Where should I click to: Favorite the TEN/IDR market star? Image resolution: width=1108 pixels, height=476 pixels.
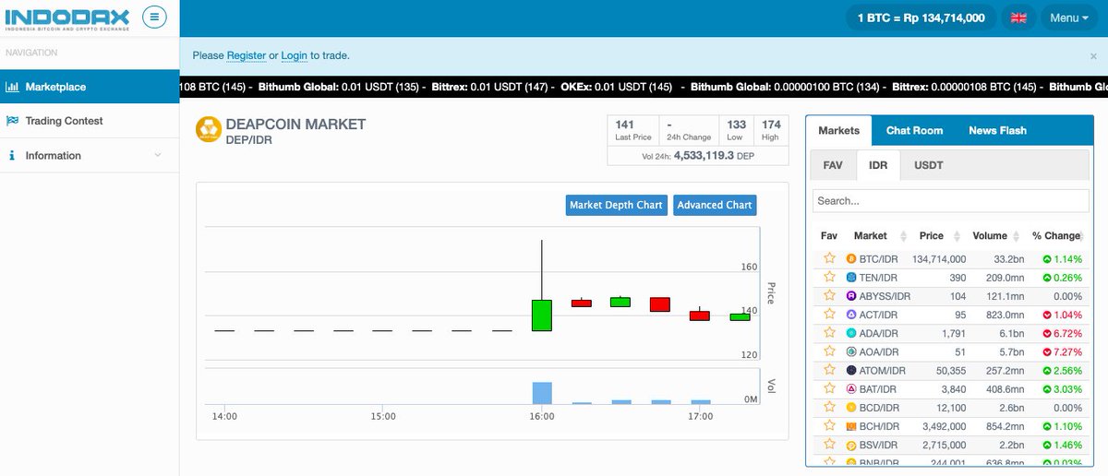(829, 278)
